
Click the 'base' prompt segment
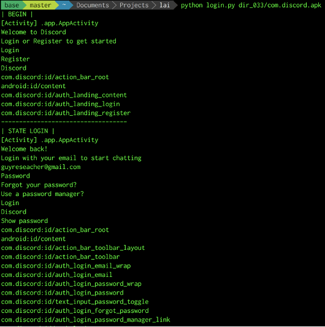coord(12,5)
